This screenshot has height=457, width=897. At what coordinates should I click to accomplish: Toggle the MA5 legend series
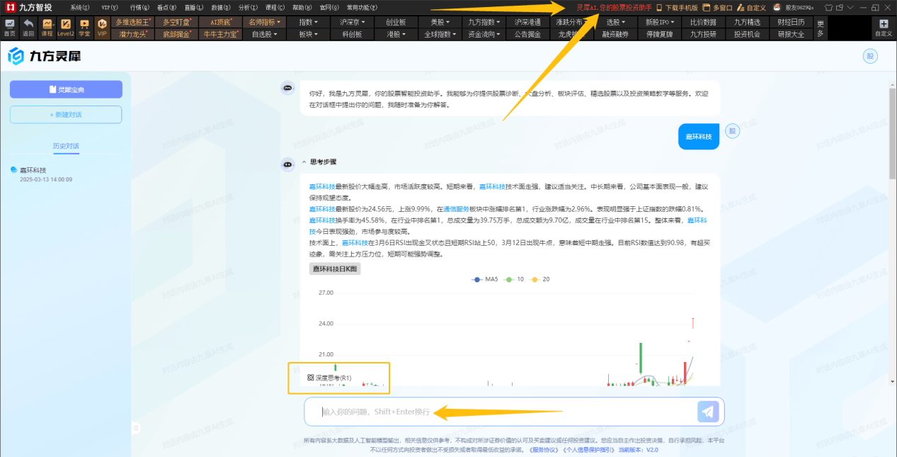(485, 279)
